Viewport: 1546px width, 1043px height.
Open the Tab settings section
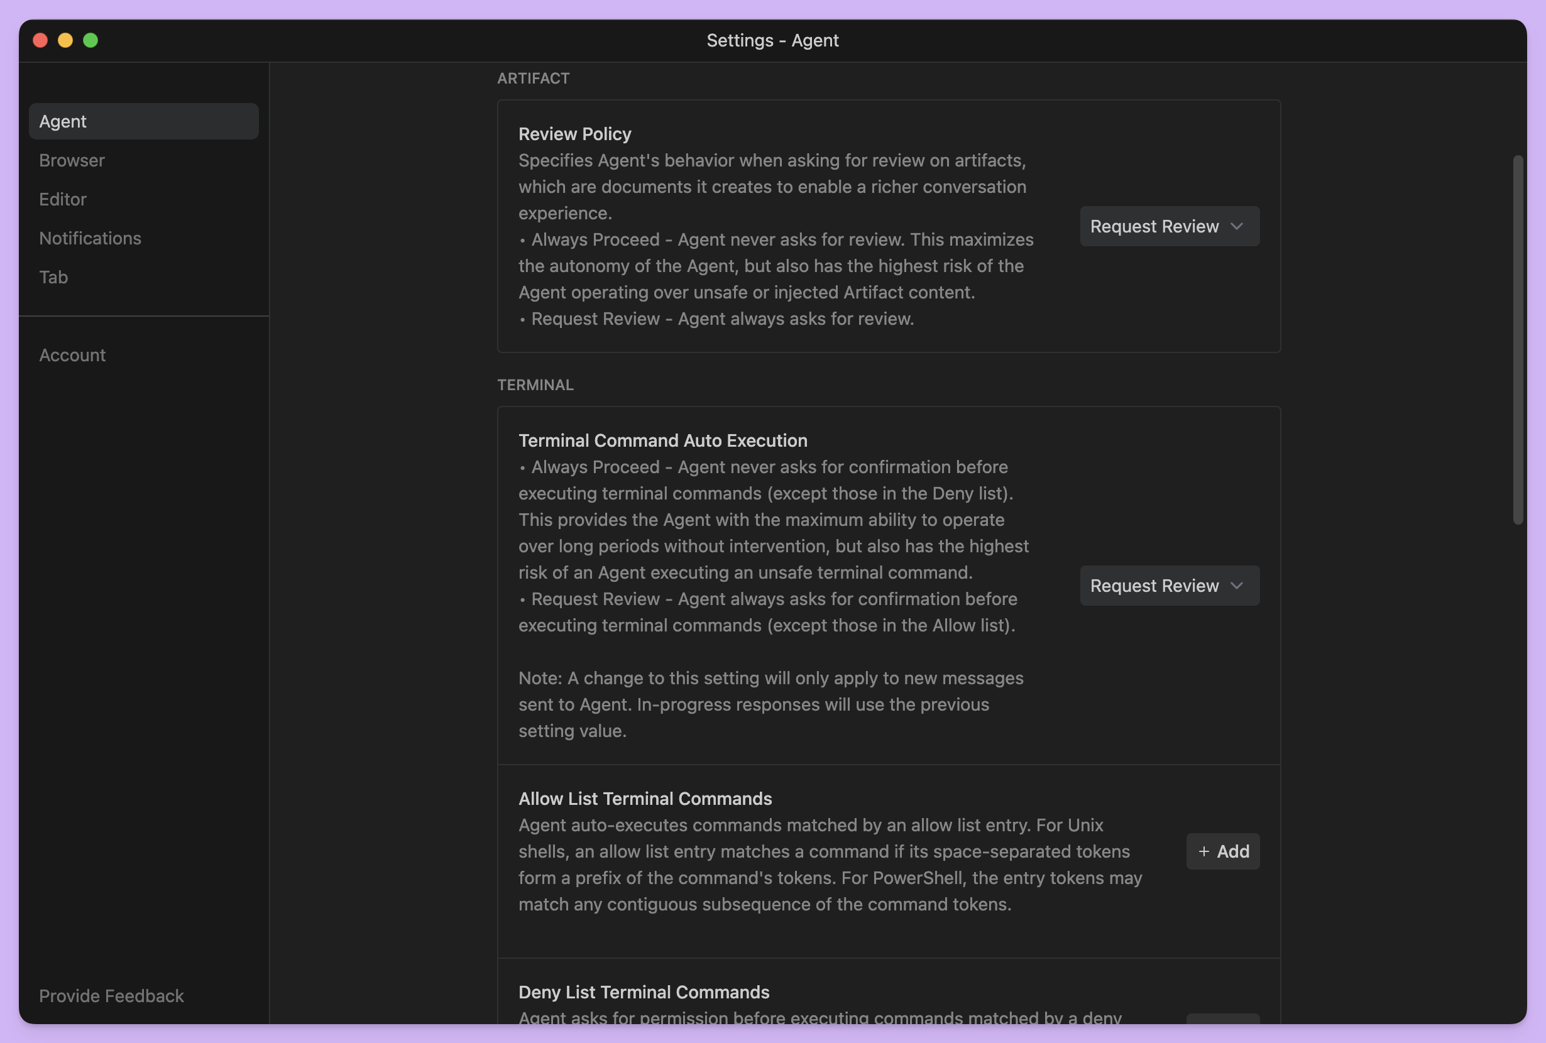point(53,277)
